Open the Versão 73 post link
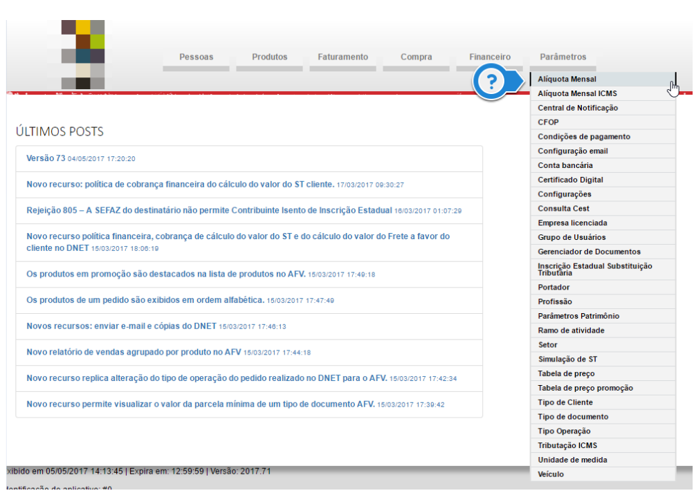This screenshot has height=495, width=696. tap(46, 158)
